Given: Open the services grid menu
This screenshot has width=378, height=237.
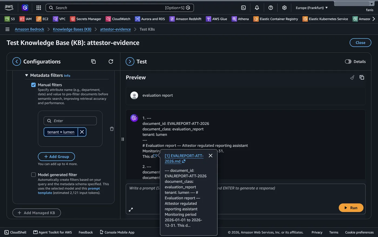Looking at the screenshot, I should (39, 8).
